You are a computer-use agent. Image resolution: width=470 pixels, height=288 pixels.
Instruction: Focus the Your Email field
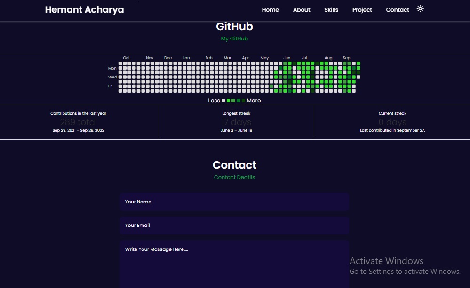coord(235,225)
